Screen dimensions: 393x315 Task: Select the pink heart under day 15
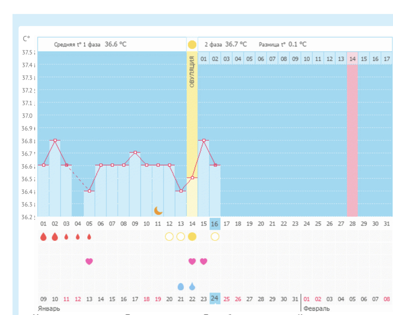204,261
